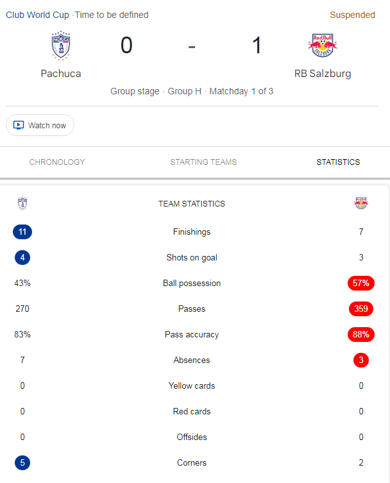Switch to the Starting Teams tab

click(x=203, y=162)
